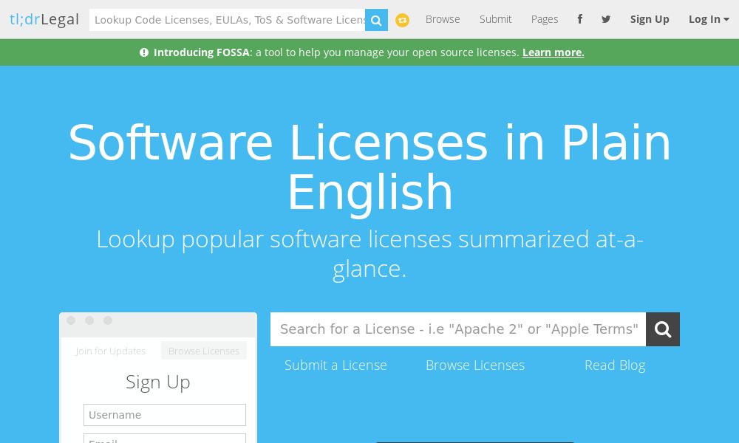Click the Username field in the Sign Up form
The image size is (739, 443).
165,415
